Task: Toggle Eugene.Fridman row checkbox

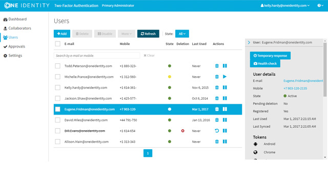Action: [57, 109]
